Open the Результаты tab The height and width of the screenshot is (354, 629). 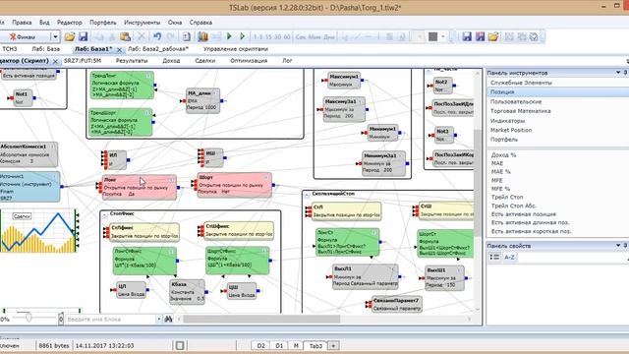pyautogui.click(x=132, y=61)
